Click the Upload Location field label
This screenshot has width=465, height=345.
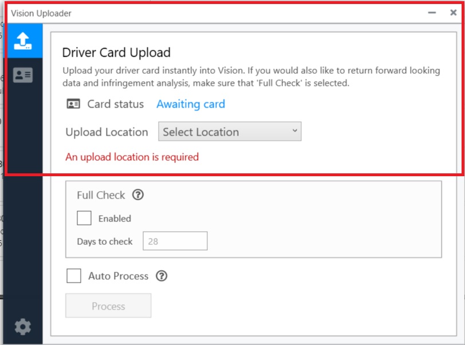(x=107, y=132)
